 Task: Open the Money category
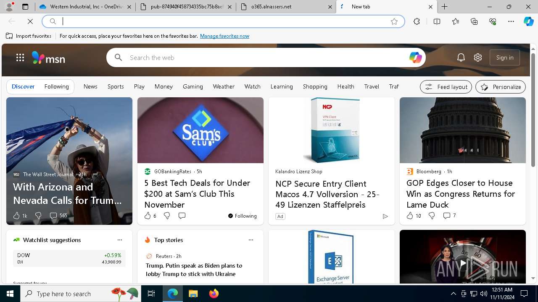[x=164, y=86]
